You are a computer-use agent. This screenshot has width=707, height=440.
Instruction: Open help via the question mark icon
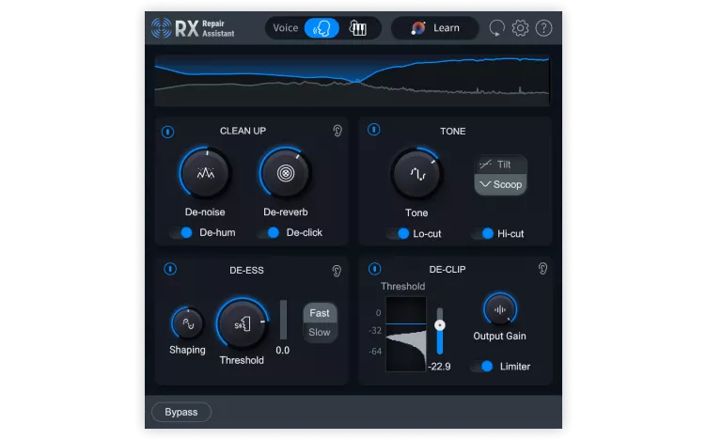click(x=543, y=28)
